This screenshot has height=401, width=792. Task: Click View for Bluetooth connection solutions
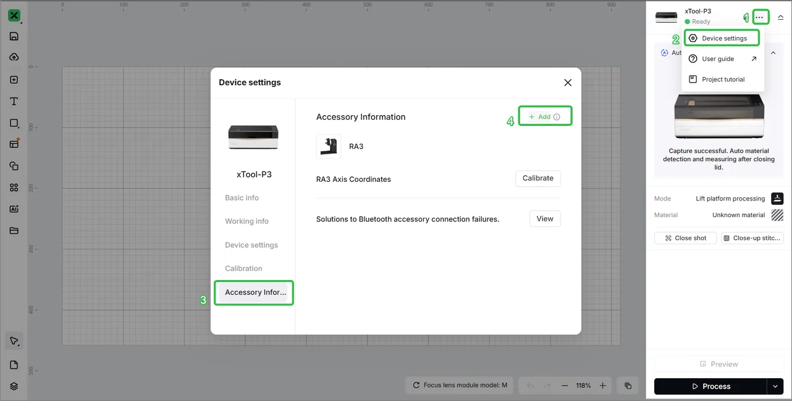click(545, 218)
